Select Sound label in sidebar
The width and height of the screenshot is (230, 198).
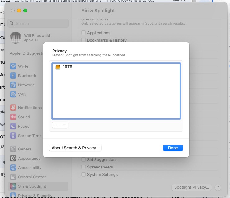coord(24,117)
